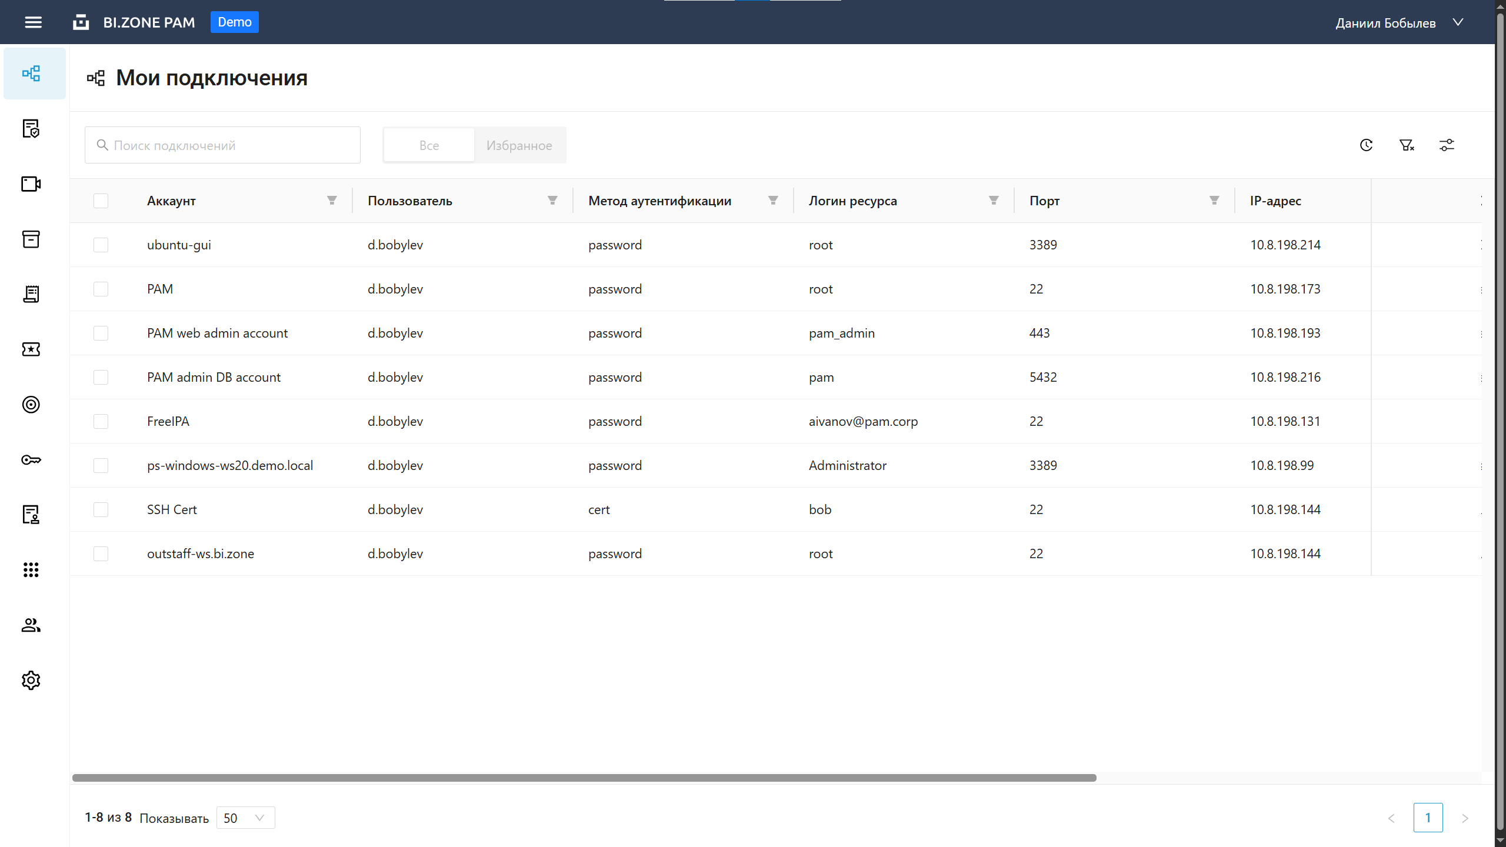Screen dimensions: 1506x847
Task: Switch to the Избранное tab
Action: coord(519,145)
